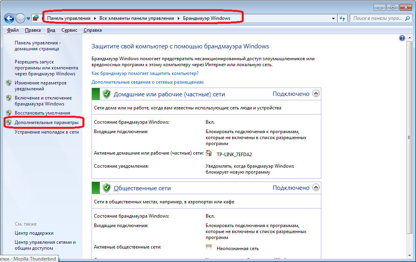The image size is (416, 262).
Task: Open the address bar history dropdown arrow
Action: 333,18
